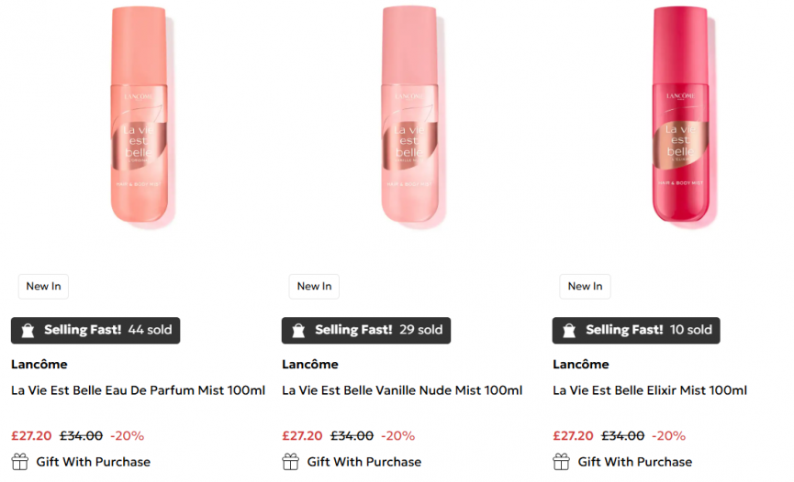The height and width of the screenshot is (482, 794).
Task: Click the New In badge on Vanille Nude Mist
Action: click(314, 286)
